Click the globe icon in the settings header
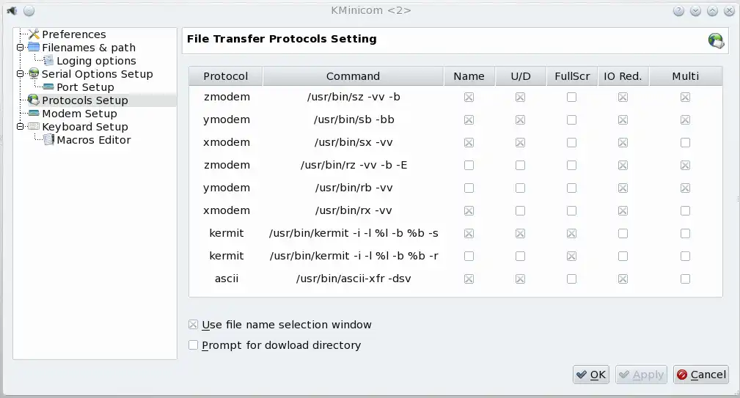The width and height of the screenshot is (740, 398). pos(716,40)
